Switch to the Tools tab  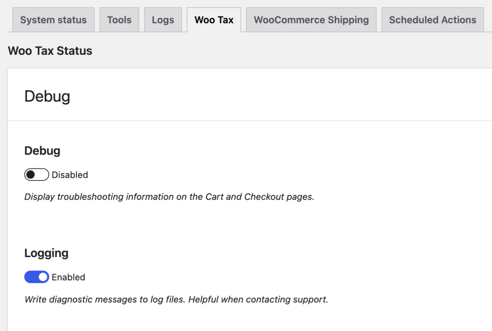pos(119,20)
